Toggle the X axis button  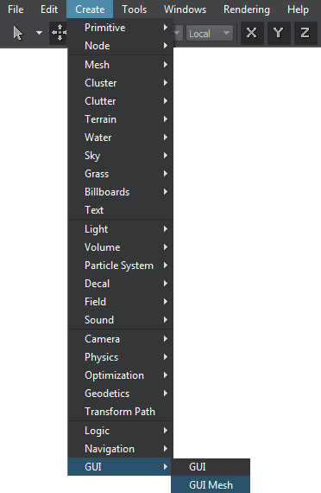(x=252, y=33)
